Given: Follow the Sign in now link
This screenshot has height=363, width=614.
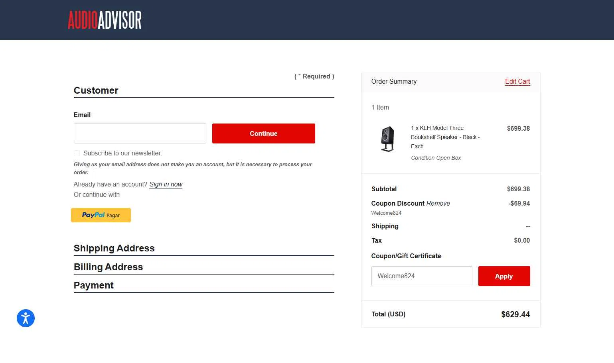Looking at the screenshot, I should click(x=166, y=184).
